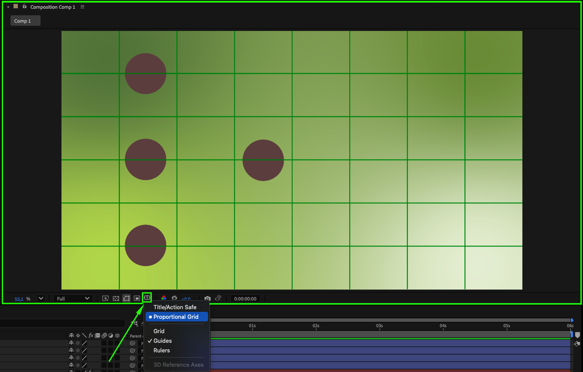Click the Quality column header icon

[84, 336]
